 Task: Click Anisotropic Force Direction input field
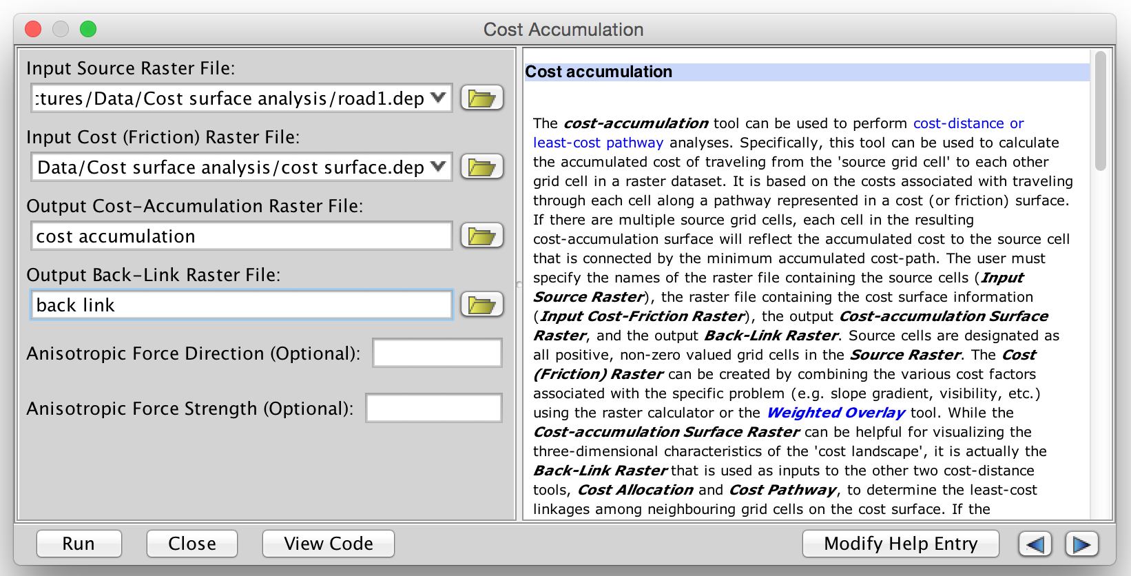click(437, 353)
